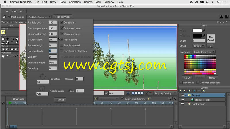Enable Randomize playback checkbox
230x129 pixels.
(x=62, y=51)
